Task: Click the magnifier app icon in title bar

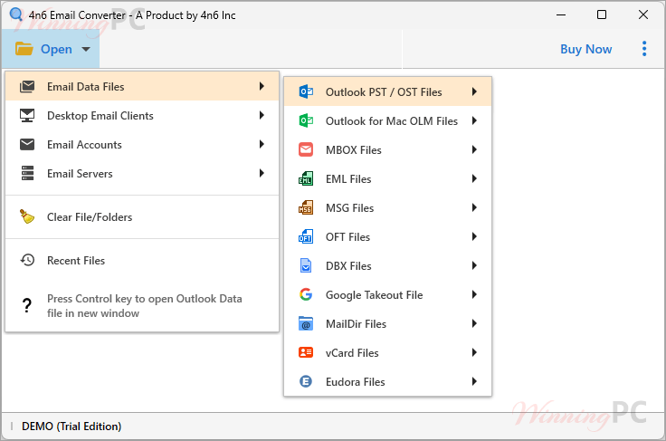Action: coord(16,14)
